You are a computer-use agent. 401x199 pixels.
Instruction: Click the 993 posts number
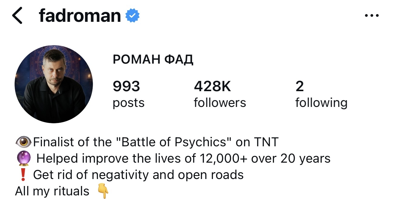point(126,87)
